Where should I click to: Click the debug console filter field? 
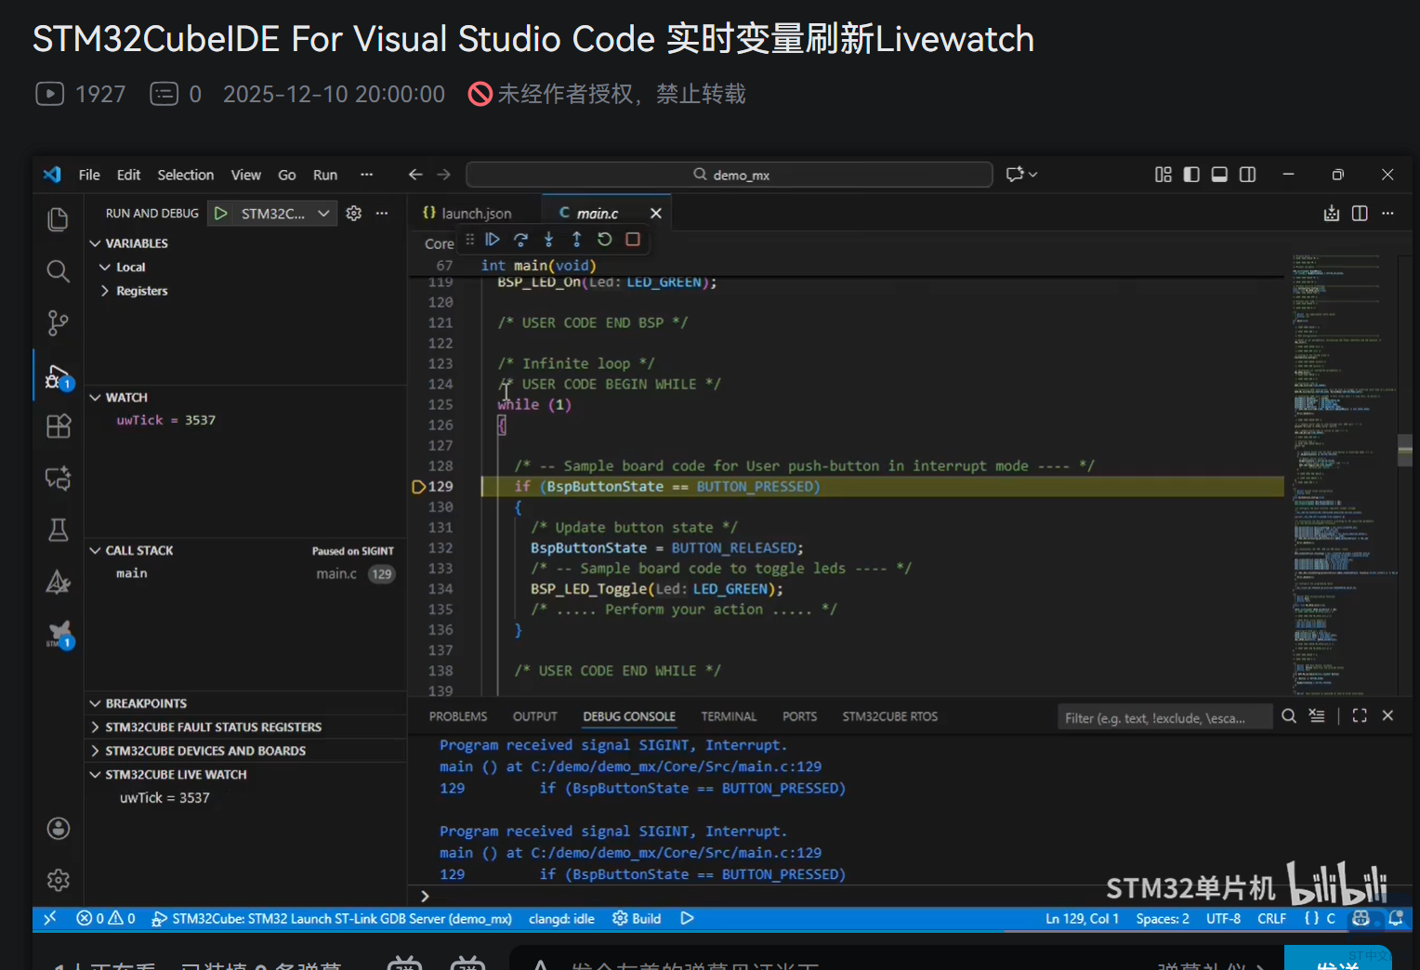1165,717
